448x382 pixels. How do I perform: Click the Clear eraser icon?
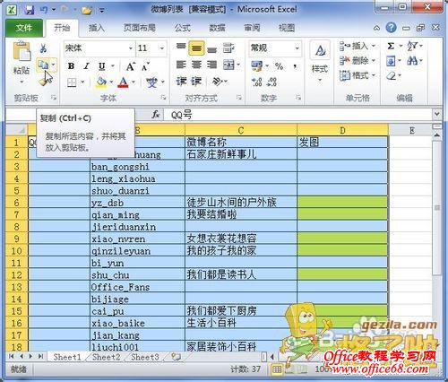[x=391, y=75]
